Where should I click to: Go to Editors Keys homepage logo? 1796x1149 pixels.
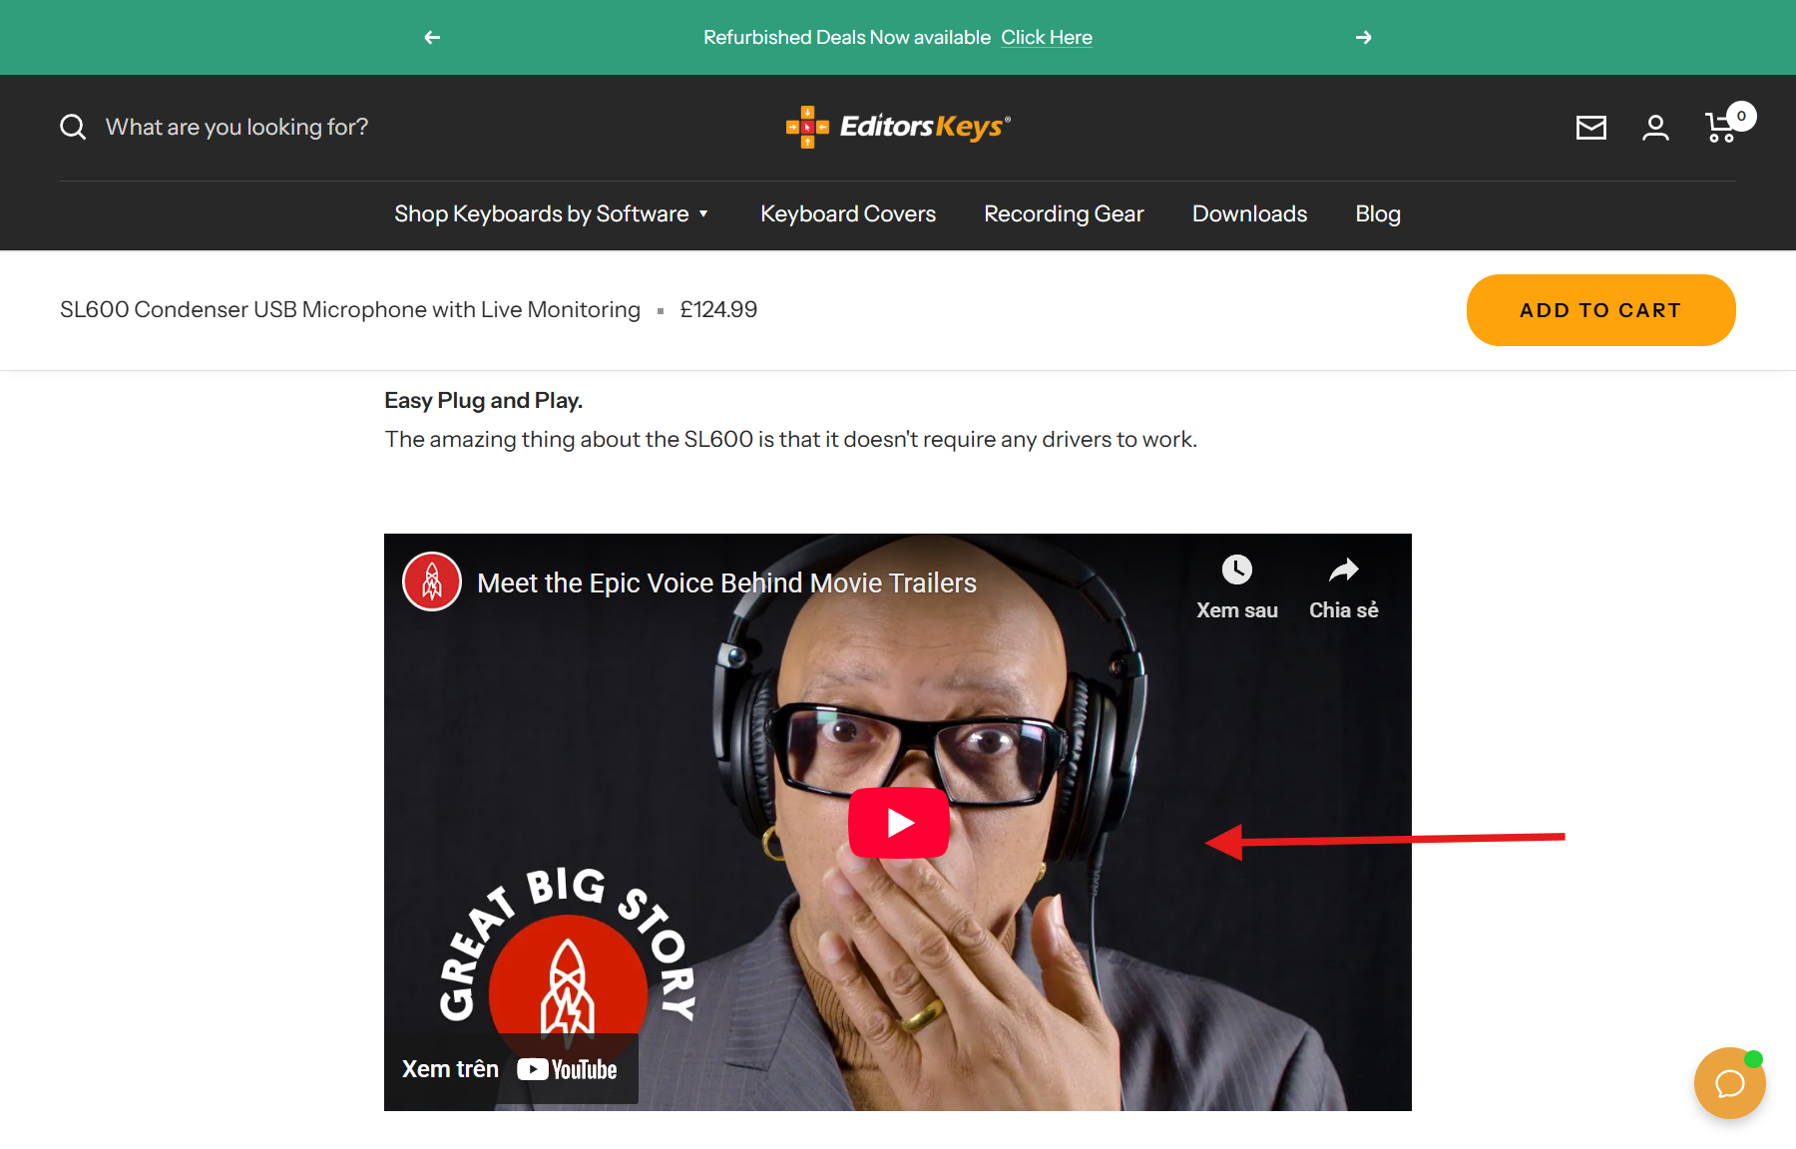click(x=898, y=127)
